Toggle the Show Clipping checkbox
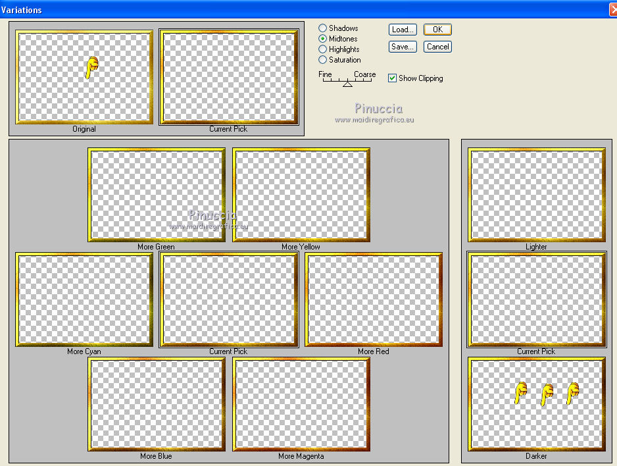 tap(392, 78)
